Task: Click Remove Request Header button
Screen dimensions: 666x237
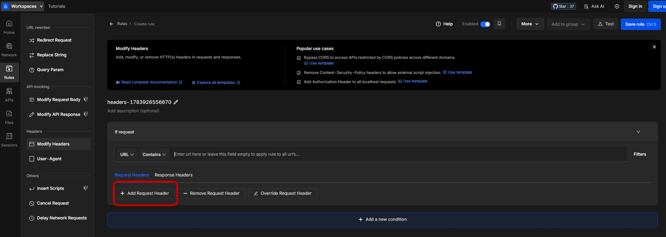Action: pos(212,193)
